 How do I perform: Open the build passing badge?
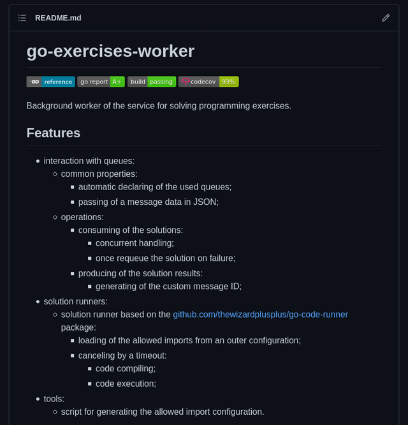tap(152, 82)
